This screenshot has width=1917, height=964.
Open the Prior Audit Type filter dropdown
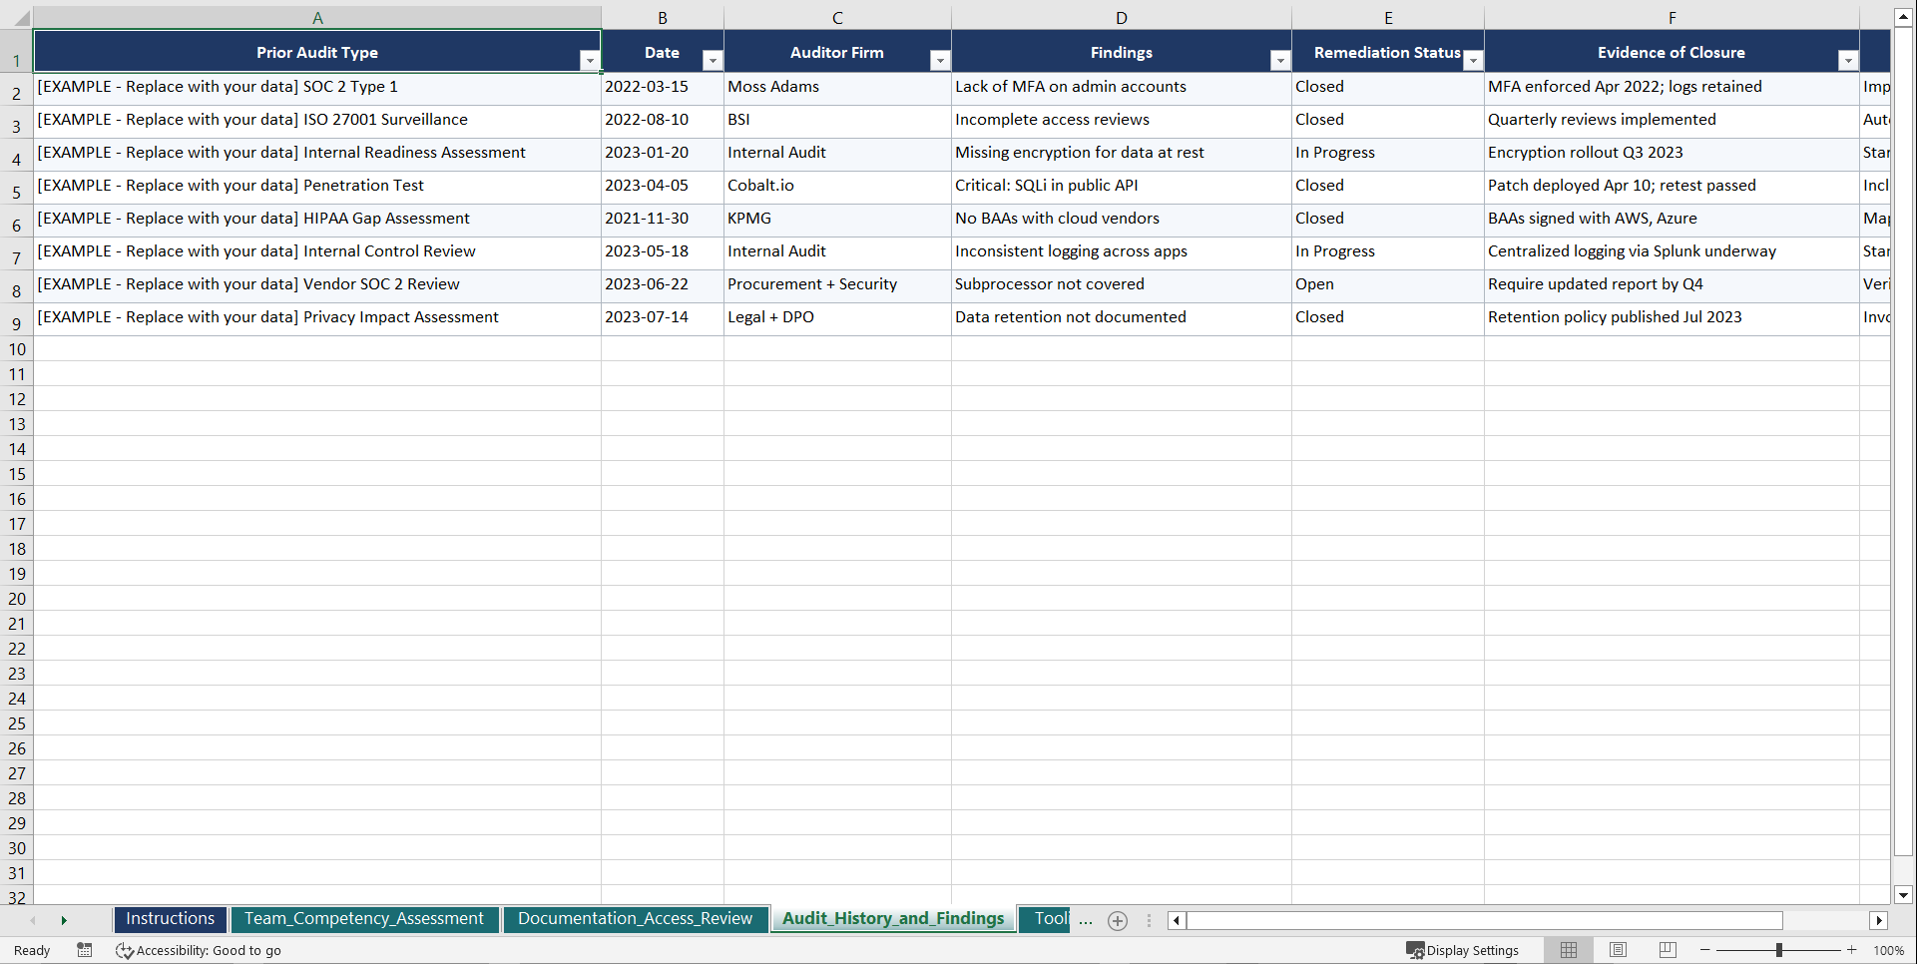[x=590, y=61]
